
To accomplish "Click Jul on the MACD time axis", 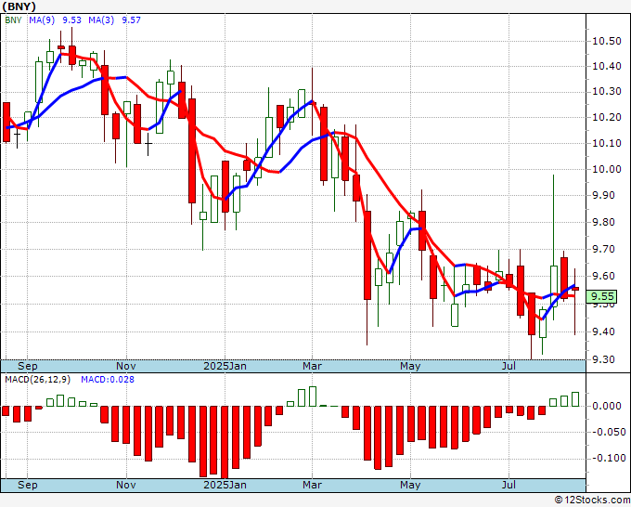I will [x=509, y=485].
